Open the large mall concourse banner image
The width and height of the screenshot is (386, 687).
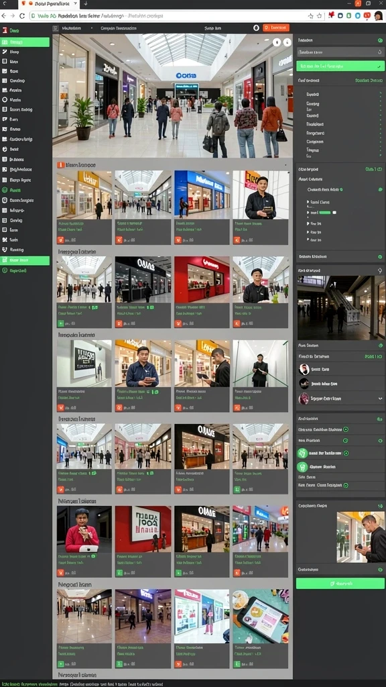tap(172, 95)
